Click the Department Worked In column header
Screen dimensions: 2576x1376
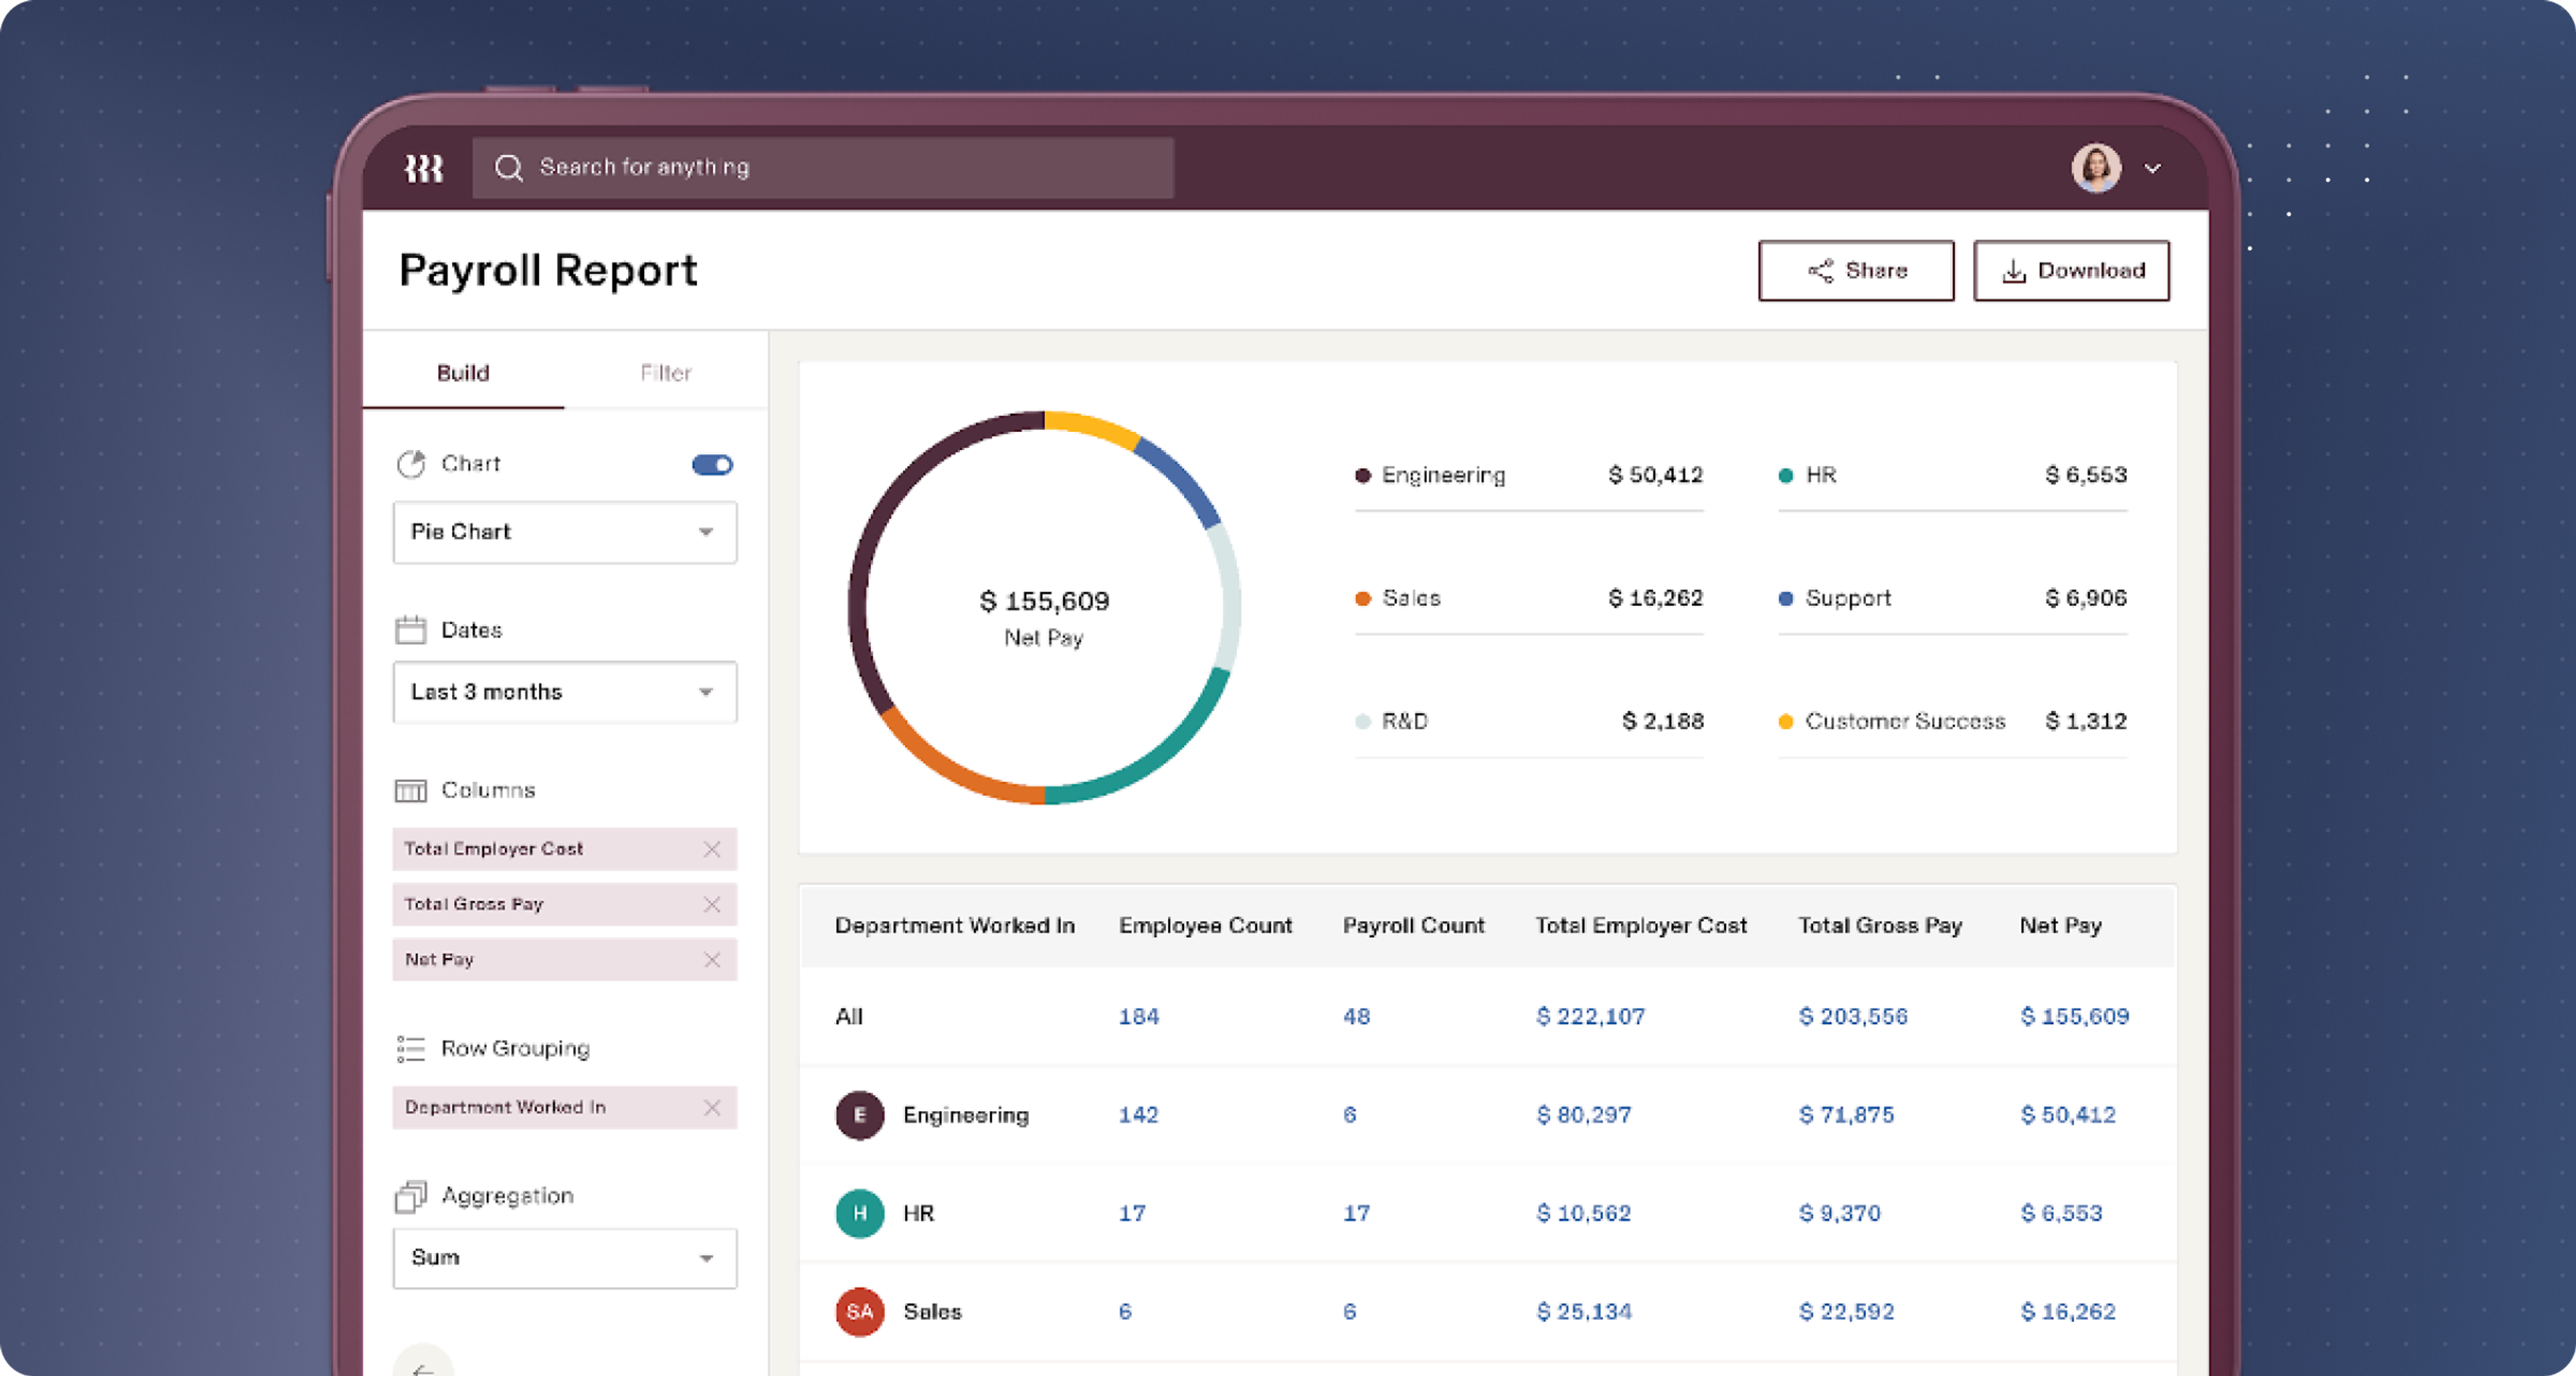click(x=954, y=925)
